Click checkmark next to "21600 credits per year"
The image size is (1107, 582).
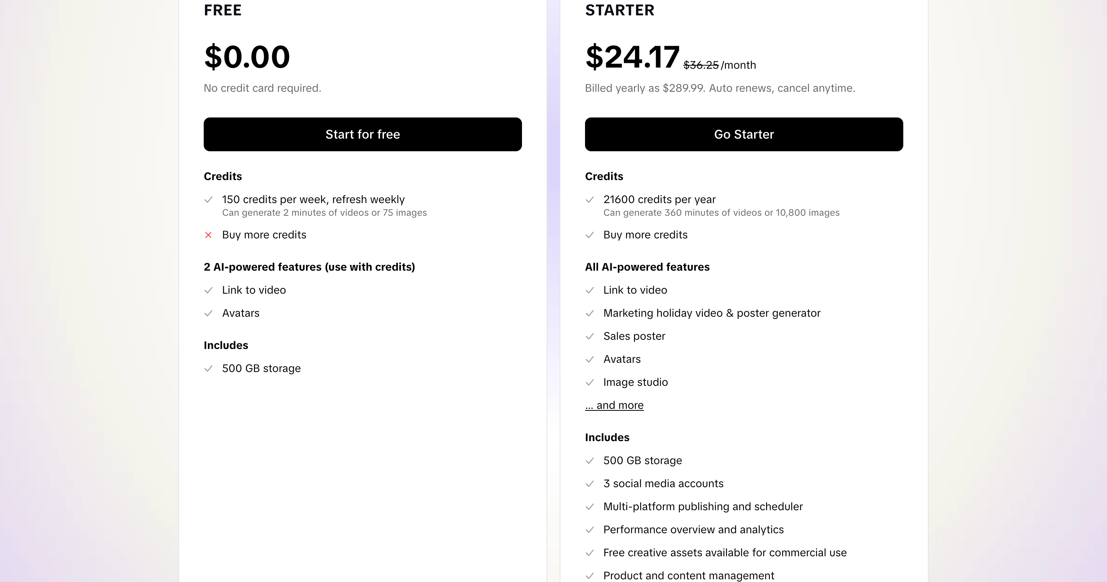click(590, 200)
